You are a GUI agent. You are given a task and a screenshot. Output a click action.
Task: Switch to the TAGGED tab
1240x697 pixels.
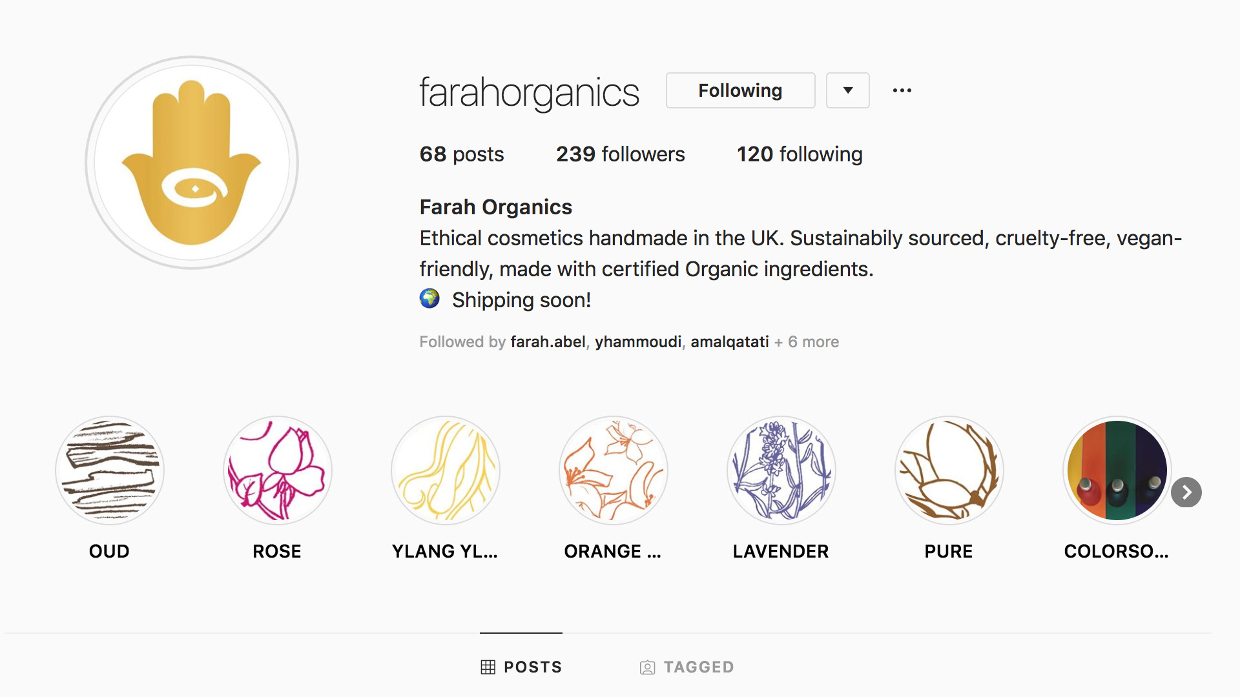click(x=687, y=667)
